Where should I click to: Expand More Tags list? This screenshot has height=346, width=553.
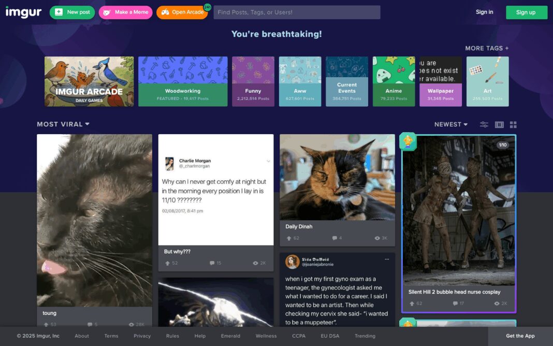point(487,48)
